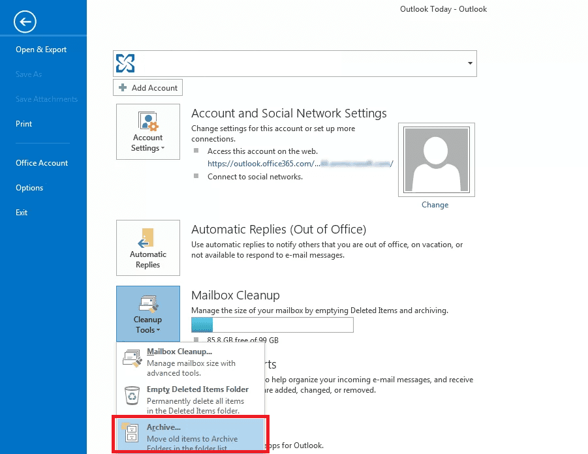This screenshot has width=588, height=454.
Task: Open the Open & Export page
Action: pos(41,50)
